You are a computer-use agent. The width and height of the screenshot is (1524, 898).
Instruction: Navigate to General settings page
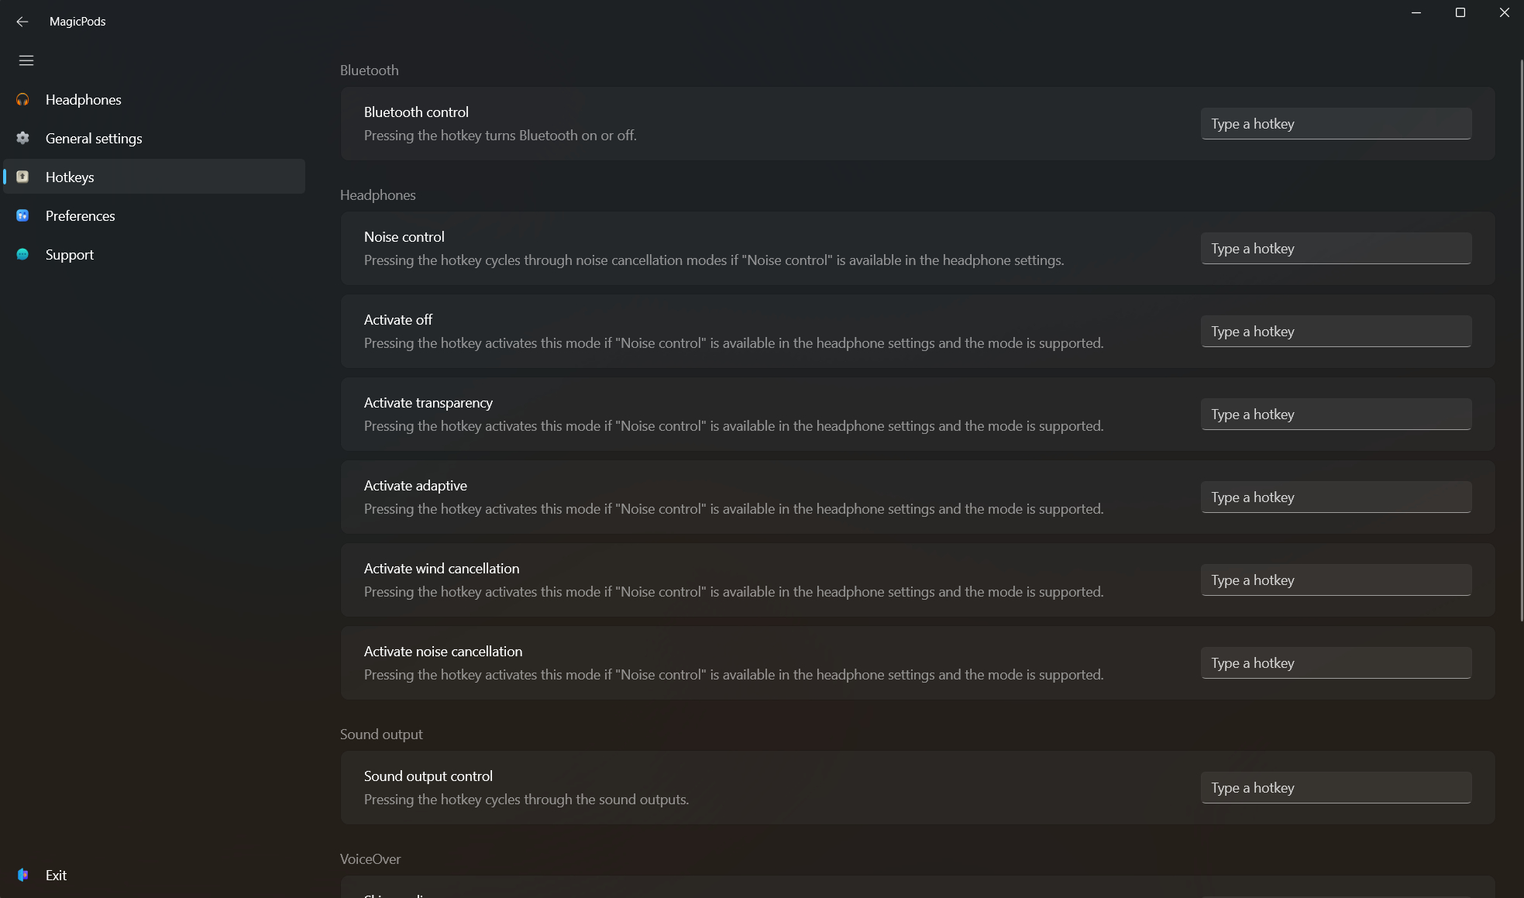tap(93, 138)
